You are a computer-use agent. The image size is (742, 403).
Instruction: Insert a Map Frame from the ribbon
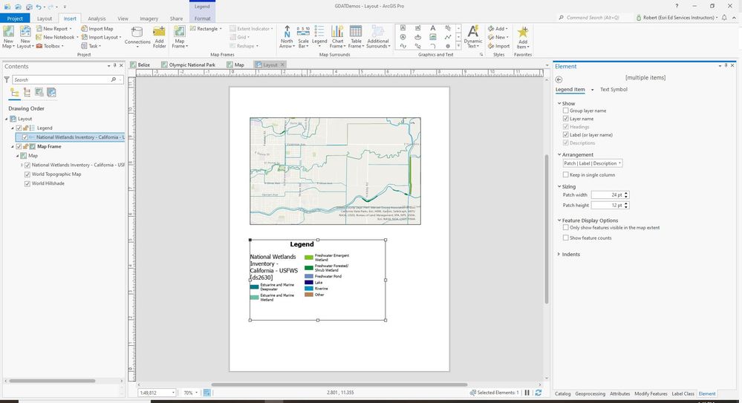pos(179,37)
